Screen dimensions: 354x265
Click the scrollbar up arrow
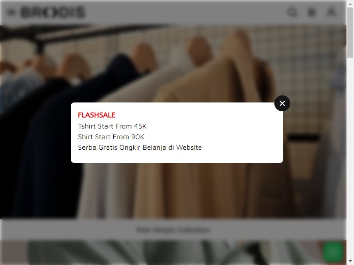tap(350, 3)
